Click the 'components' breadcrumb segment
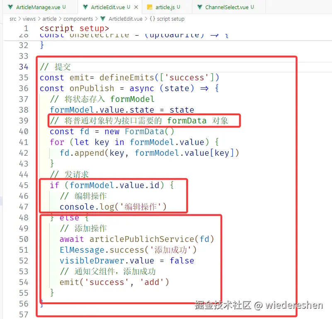The width and height of the screenshot is (332, 319). 78,19
